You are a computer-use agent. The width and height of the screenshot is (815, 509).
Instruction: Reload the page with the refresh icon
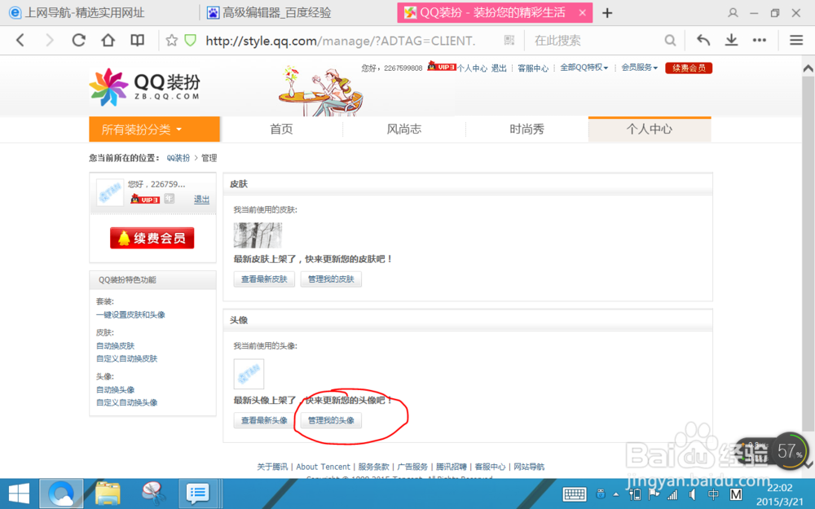(x=78, y=40)
